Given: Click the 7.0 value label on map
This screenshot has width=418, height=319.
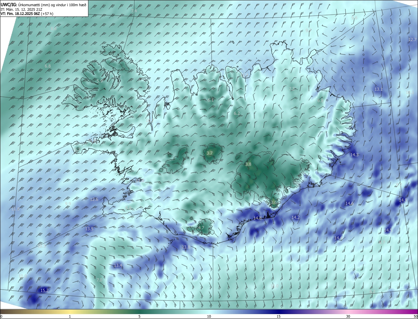Looking at the screenshot, I should click(99, 280).
